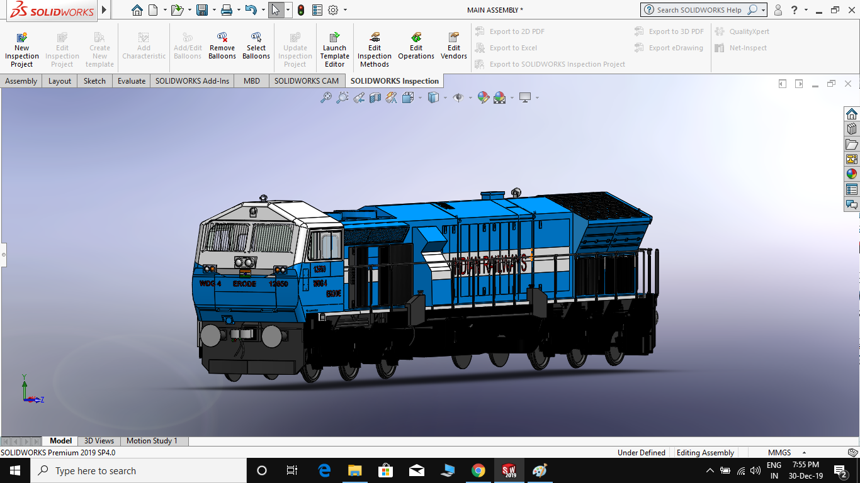Image resolution: width=860 pixels, height=483 pixels.
Task: Click the user login person icon
Action: (x=778, y=10)
